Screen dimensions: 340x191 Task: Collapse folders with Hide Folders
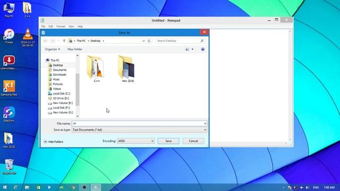[53, 142]
